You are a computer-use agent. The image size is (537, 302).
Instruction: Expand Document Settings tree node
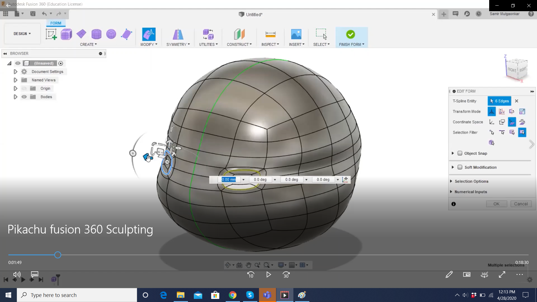[15, 72]
